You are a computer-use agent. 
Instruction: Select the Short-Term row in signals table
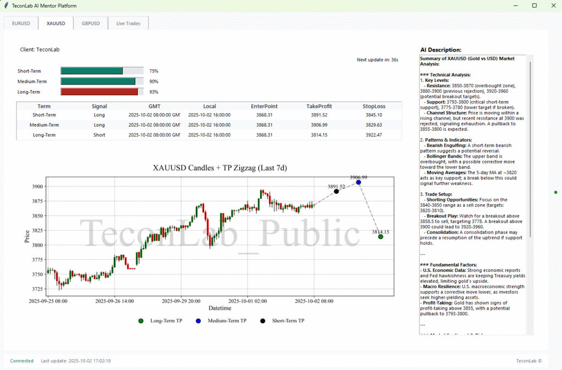[x=209, y=115]
